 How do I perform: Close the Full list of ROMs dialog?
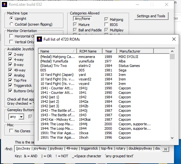click(174, 39)
